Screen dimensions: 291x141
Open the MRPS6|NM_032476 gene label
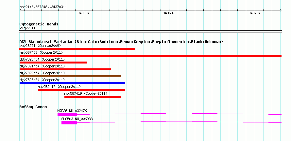[x=72, y=111]
